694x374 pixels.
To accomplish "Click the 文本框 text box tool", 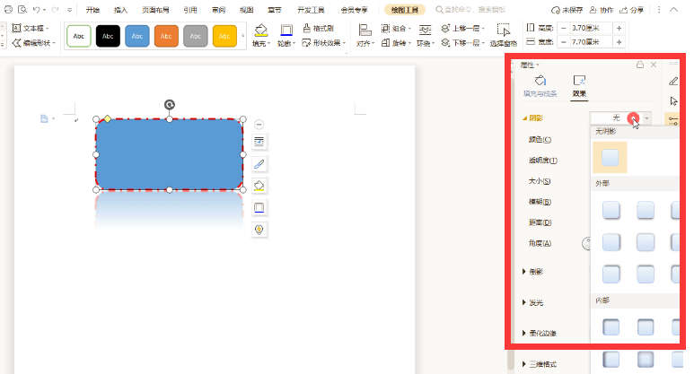I will (x=33, y=29).
